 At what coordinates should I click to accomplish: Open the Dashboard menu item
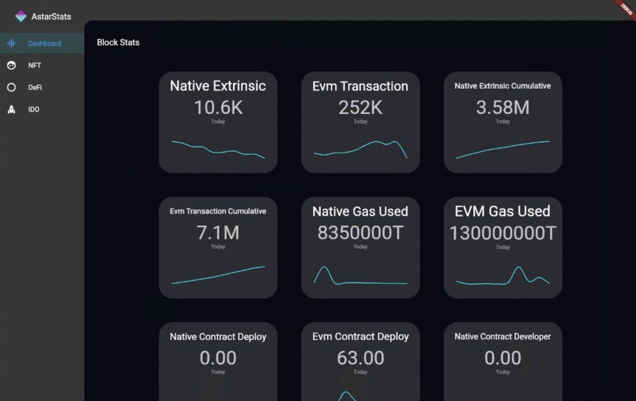42,43
